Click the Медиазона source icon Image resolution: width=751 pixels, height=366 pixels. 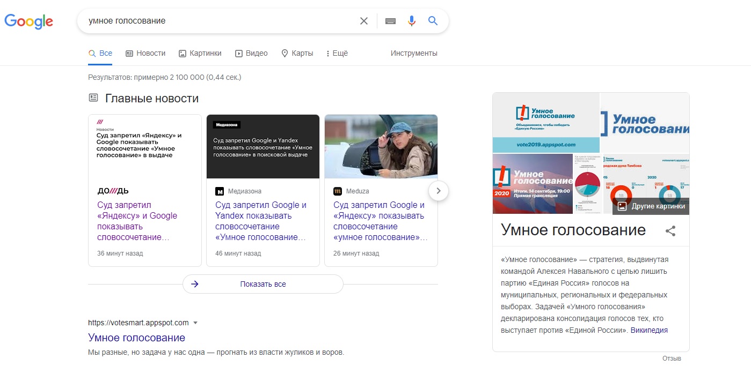(x=220, y=191)
